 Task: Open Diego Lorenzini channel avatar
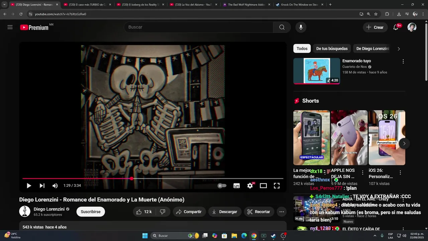pos(25,212)
